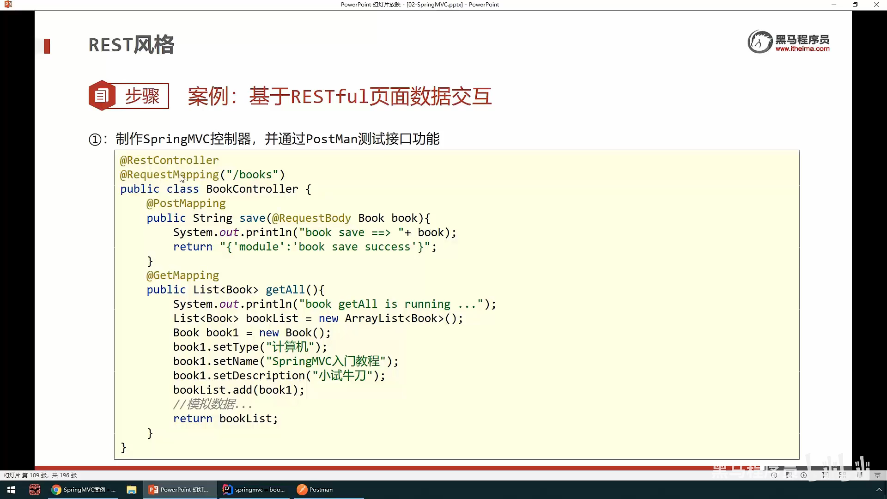Click the slide counter in status bar
Viewport: 887px width, 499px height.
40,475
